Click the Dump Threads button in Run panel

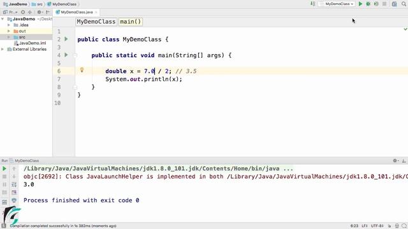4,192
